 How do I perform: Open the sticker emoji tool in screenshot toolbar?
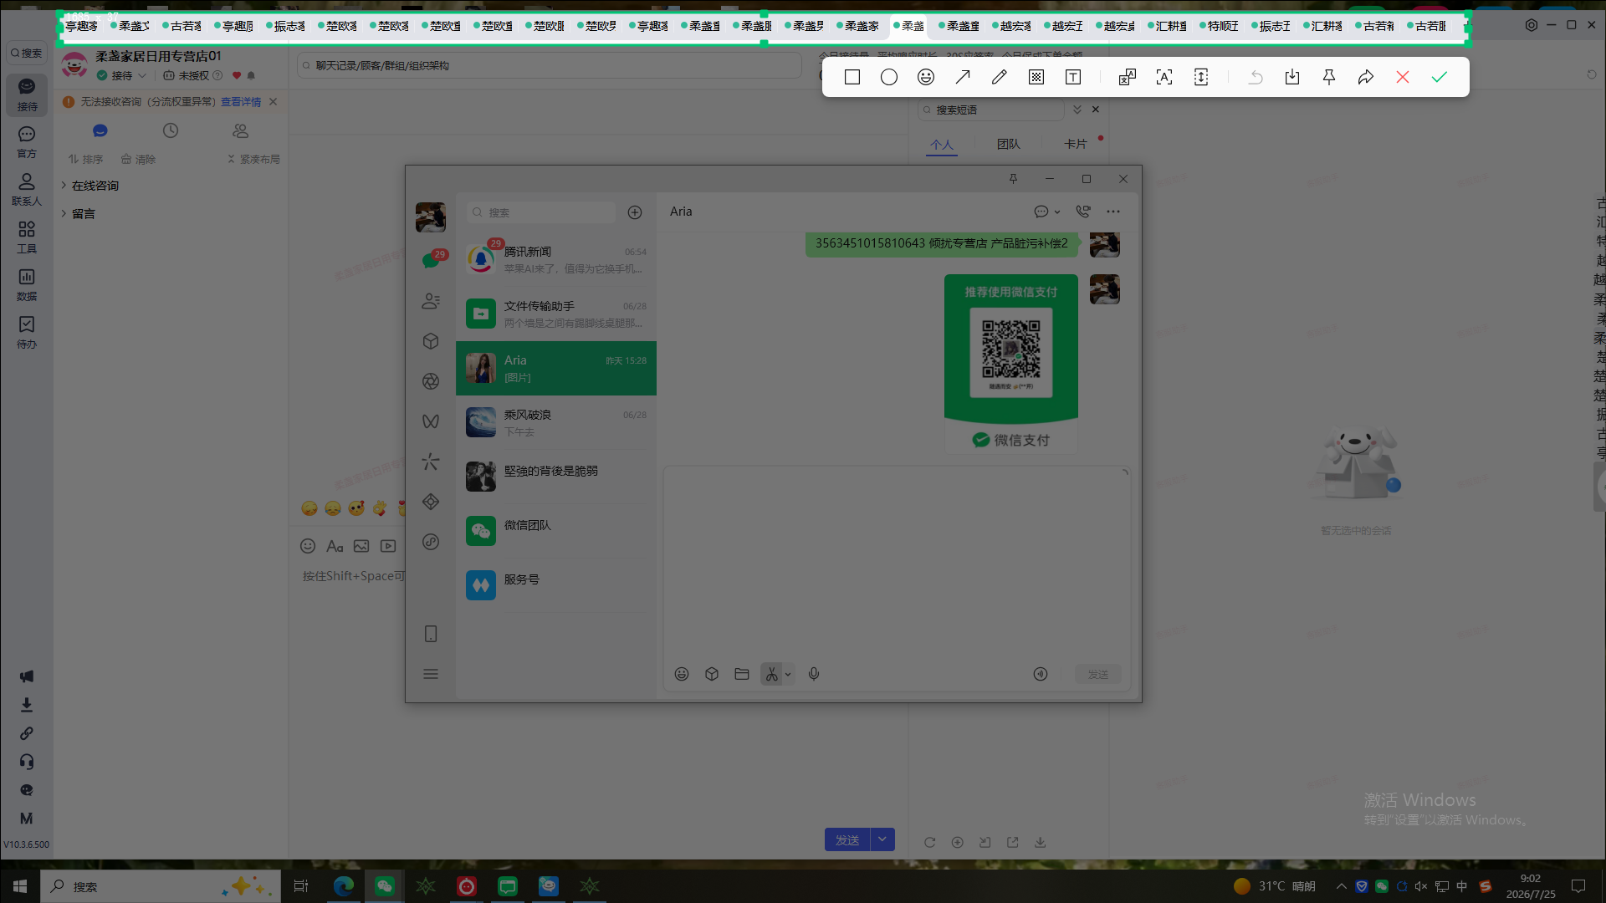tap(926, 77)
